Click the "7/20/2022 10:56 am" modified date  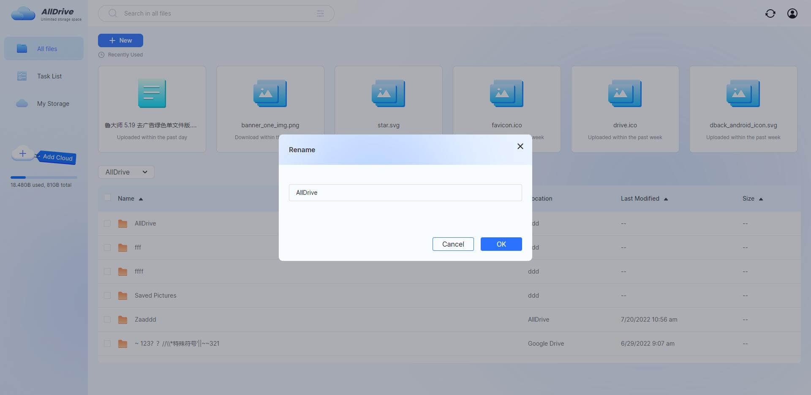point(649,320)
